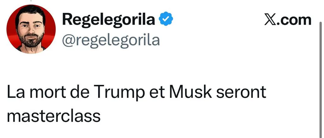Select the word "Musk" in the tweet

point(191,92)
